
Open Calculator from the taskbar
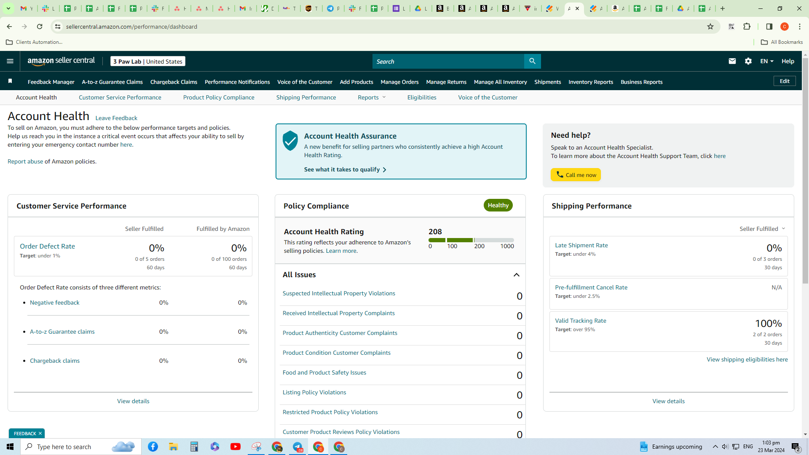point(194,447)
